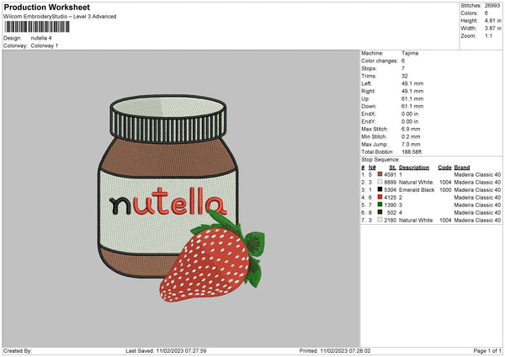Image resolution: width=505 pixels, height=357 pixels.
Task: Click the 'Created By:' footer label
Action: pos(18,350)
